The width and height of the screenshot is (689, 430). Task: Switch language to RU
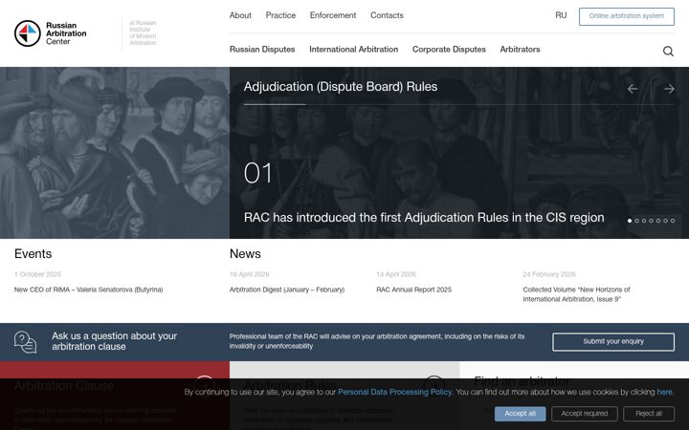561,15
